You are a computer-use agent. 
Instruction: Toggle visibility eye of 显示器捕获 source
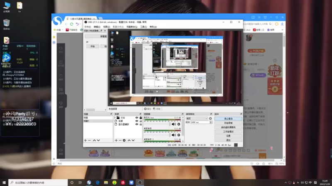(x=137, y=124)
